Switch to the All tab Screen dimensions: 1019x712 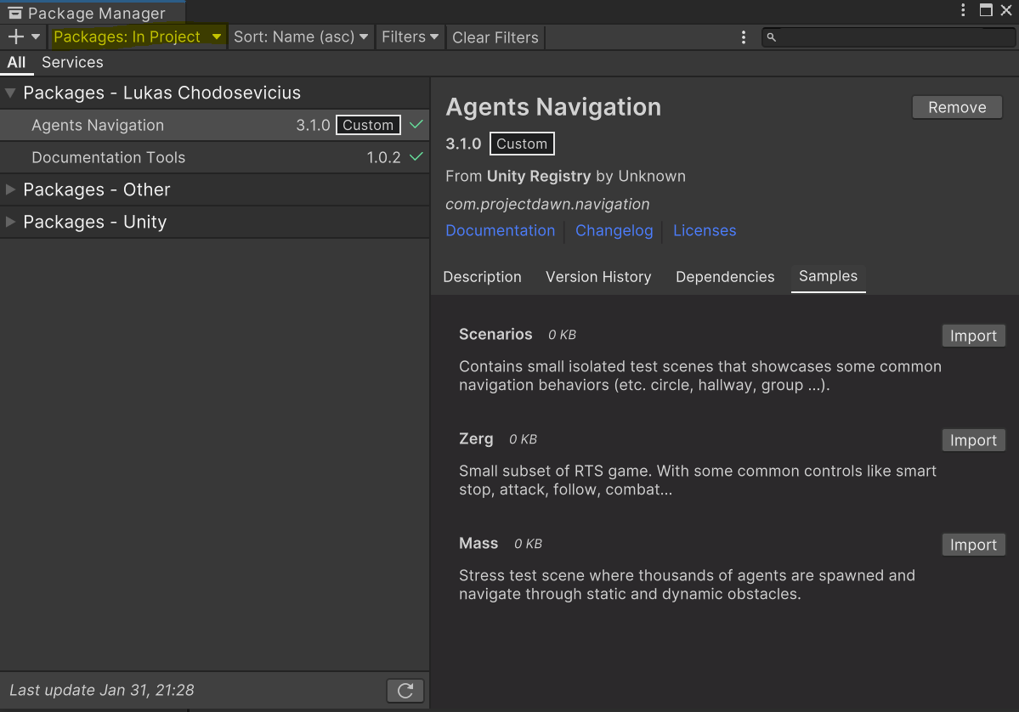click(16, 62)
